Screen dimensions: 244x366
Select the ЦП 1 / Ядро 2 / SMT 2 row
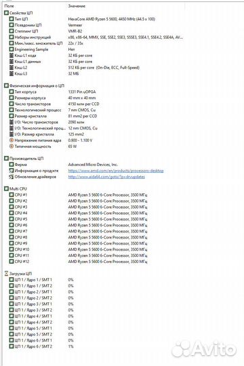click(x=41, y=298)
